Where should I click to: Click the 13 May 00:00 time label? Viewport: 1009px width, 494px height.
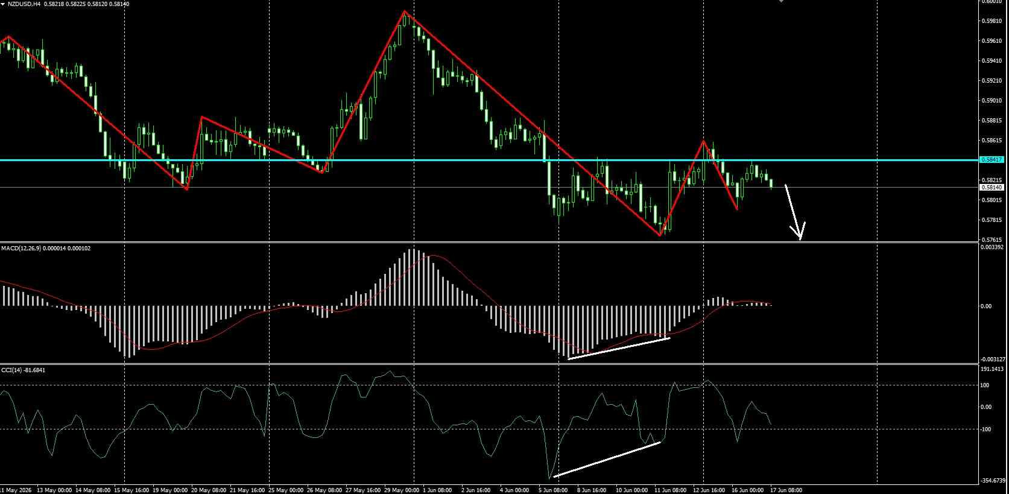[55, 490]
